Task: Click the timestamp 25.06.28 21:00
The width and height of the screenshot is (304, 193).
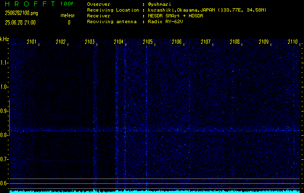Action: (20, 23)
